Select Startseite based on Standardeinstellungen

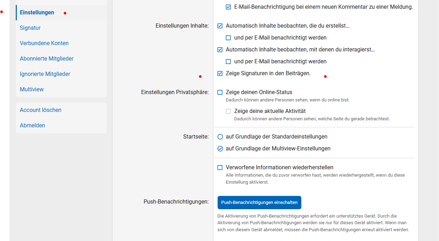[x=220, y=137]
